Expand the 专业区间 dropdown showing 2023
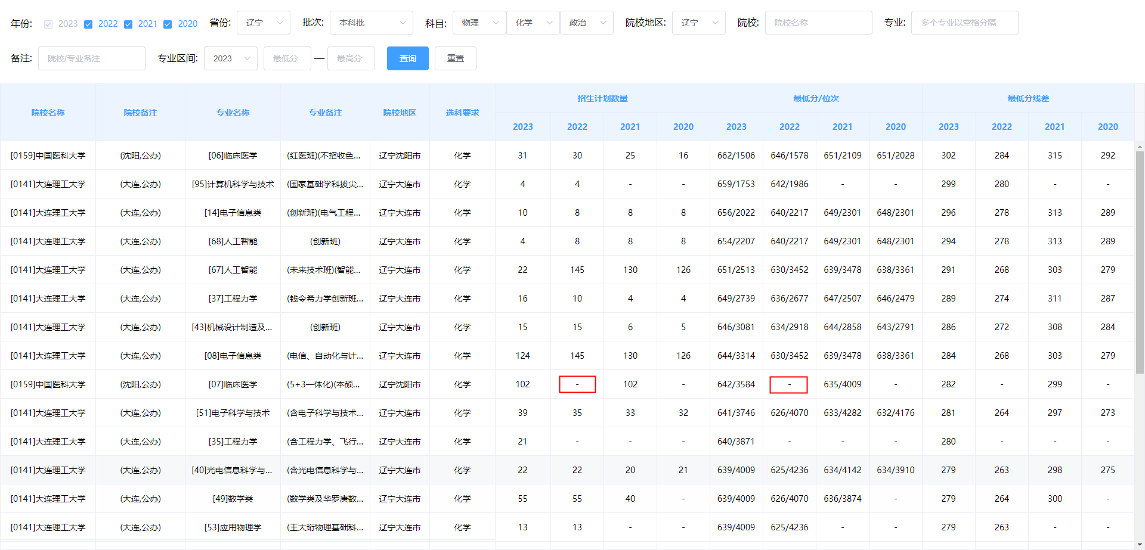The width and height of the screenshot is (1145, 550). (230, 58)
